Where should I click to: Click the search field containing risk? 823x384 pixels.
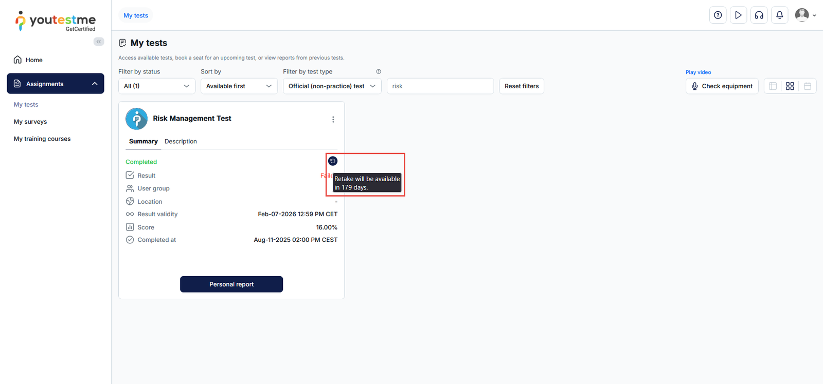(x=440, y=86)
